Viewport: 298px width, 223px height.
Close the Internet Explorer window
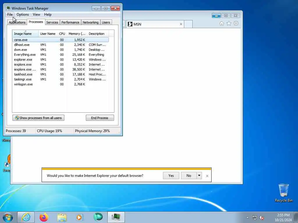(x=235, y=16)
